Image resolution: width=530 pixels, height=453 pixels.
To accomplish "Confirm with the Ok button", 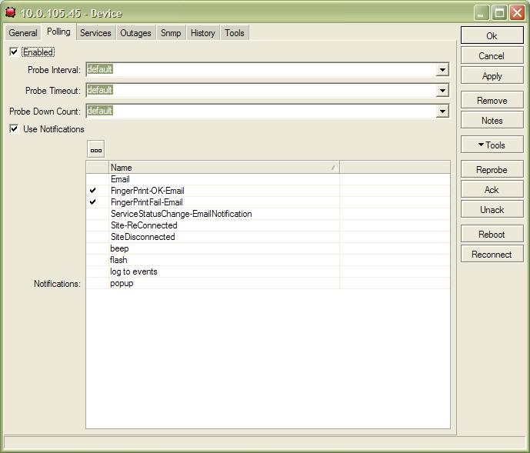I will coord(492,35).
